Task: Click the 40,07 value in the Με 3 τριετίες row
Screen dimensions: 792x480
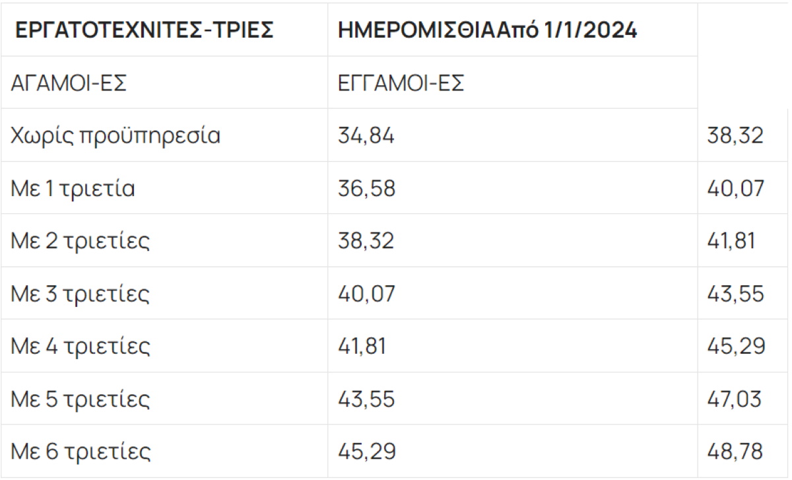Action: [366, 294]
